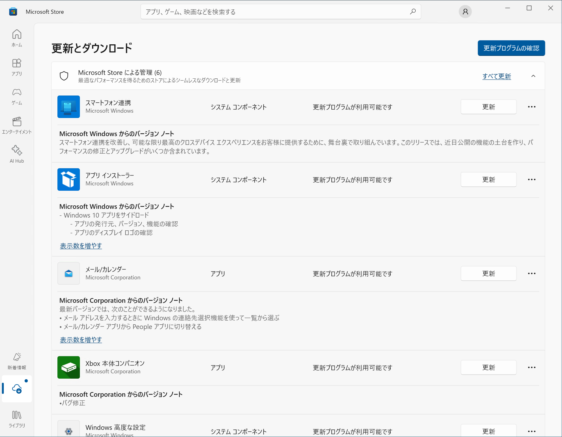Click the •バグ修正 release note text
The image size is (562, 437).
pyautogui.click(x=72, y=403)
